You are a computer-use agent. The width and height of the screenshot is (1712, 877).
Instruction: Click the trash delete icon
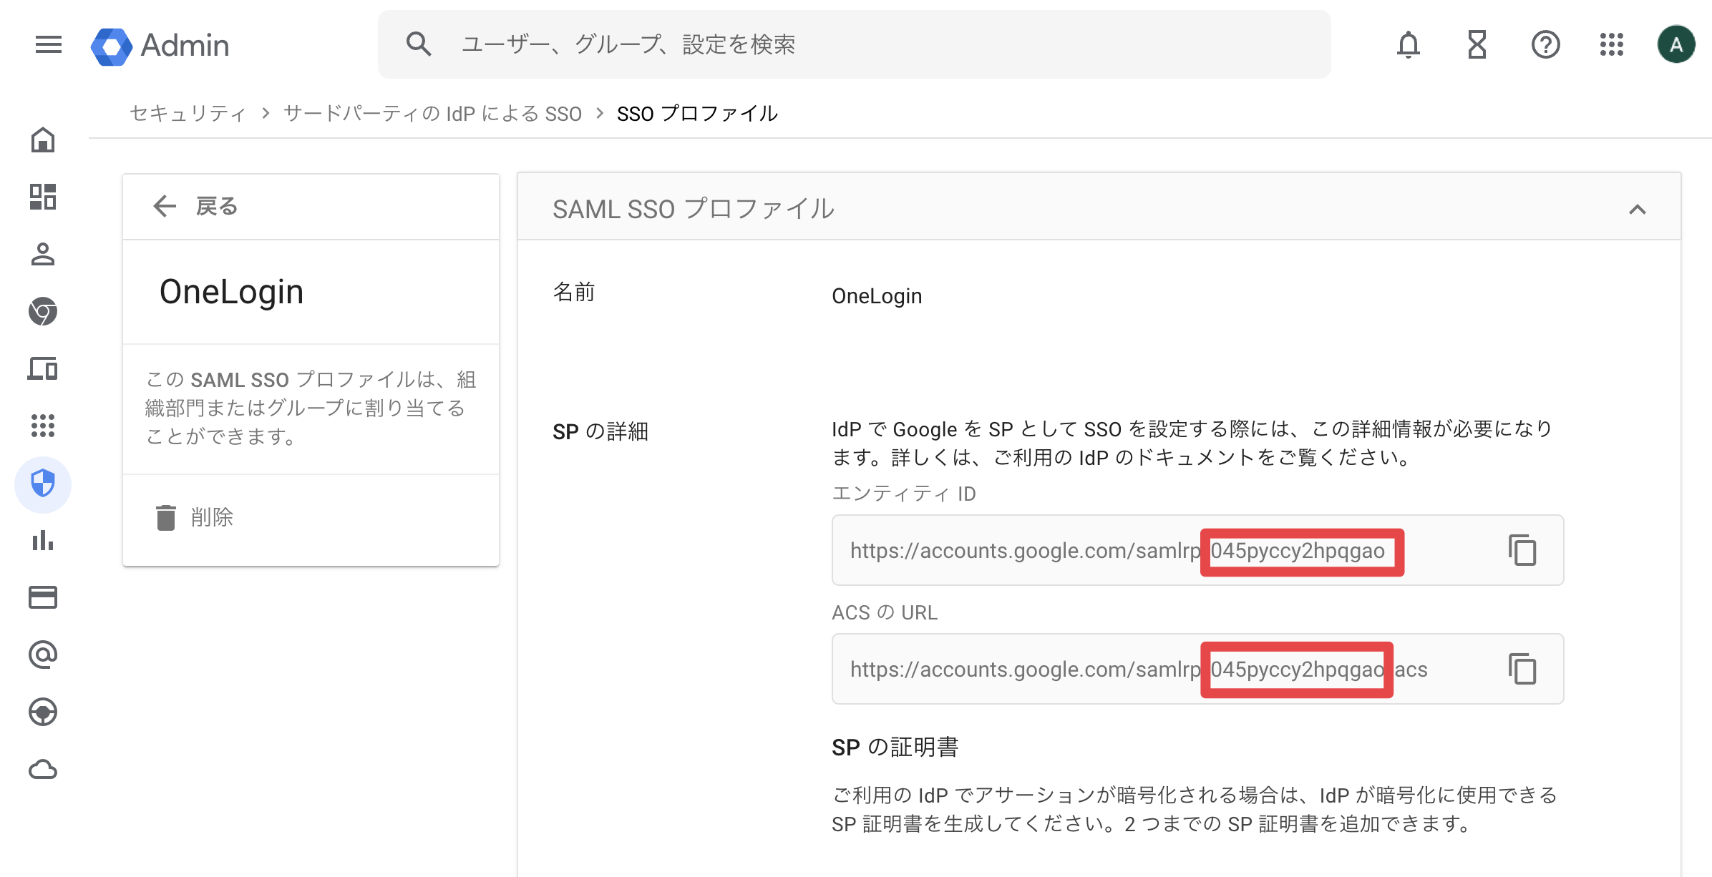tap(166, 517)
